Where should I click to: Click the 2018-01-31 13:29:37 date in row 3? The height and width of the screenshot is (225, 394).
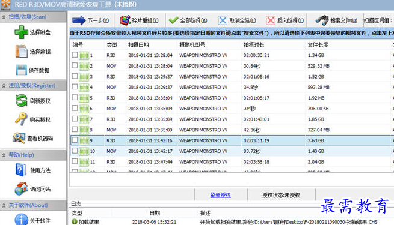point(150,77)
